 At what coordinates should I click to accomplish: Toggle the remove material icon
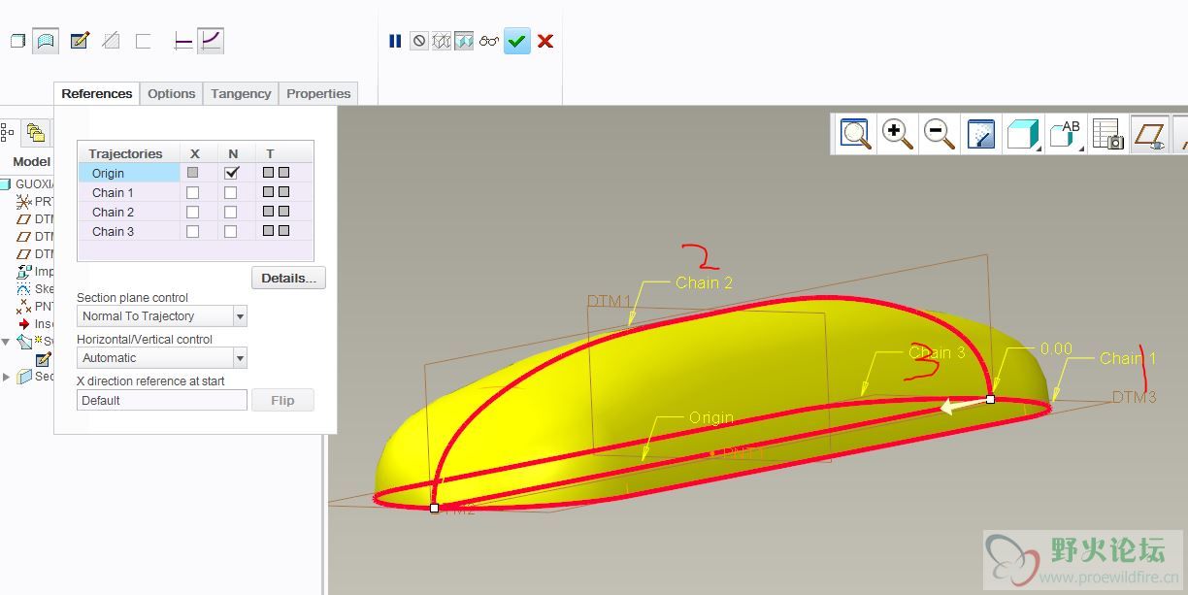(x=112, y=41)
